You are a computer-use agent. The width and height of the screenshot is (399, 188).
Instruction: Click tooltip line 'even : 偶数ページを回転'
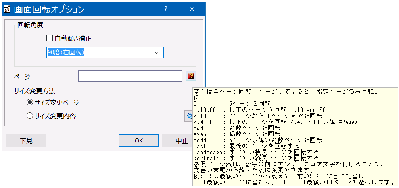point(237,134)
